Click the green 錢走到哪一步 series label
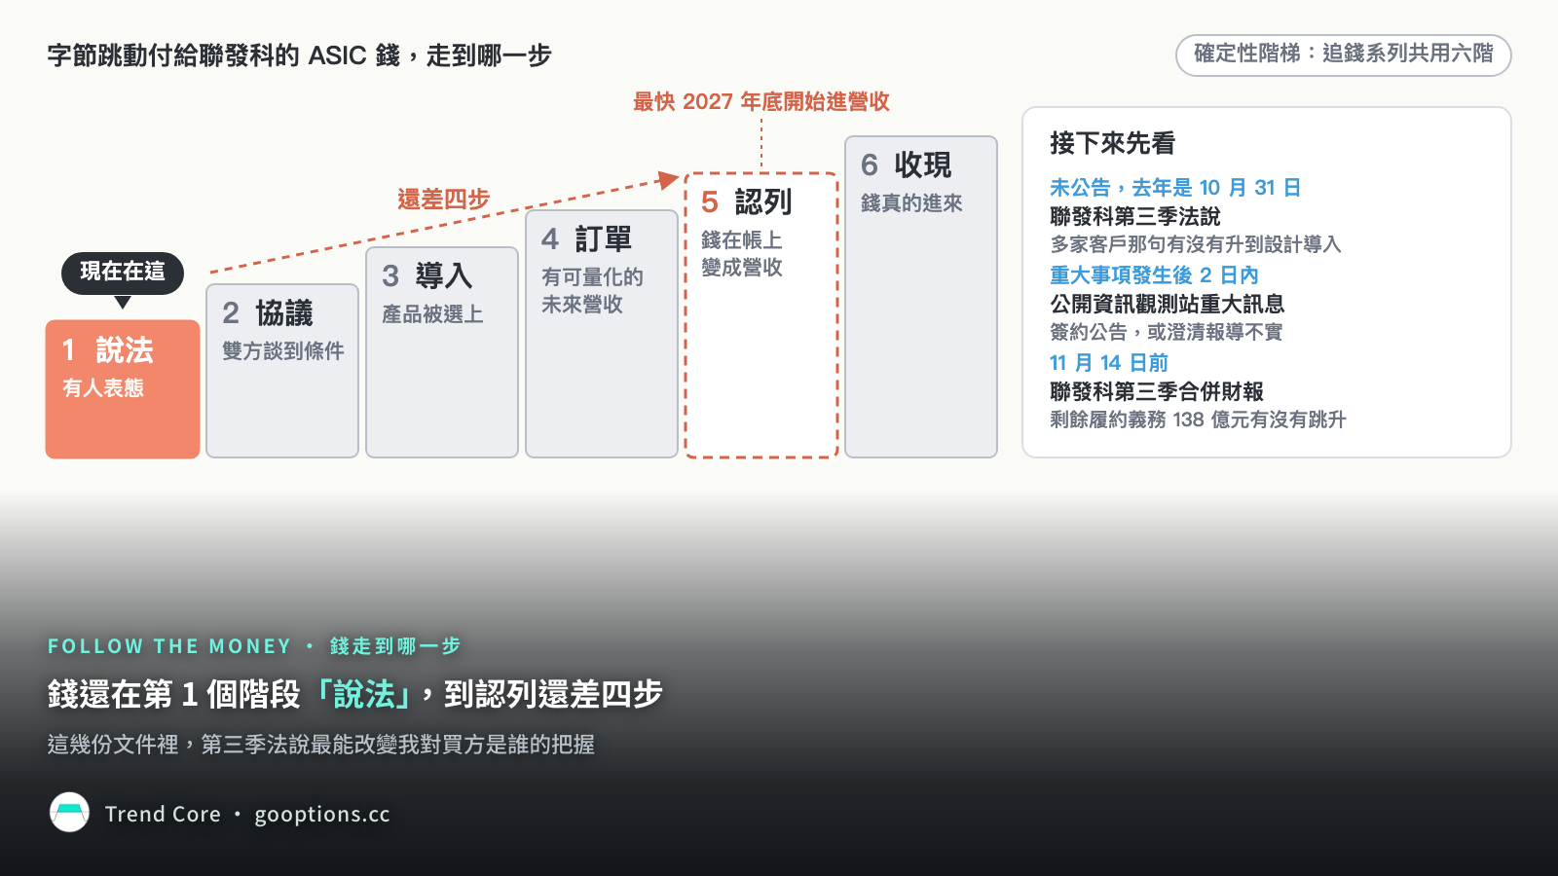 395,646
